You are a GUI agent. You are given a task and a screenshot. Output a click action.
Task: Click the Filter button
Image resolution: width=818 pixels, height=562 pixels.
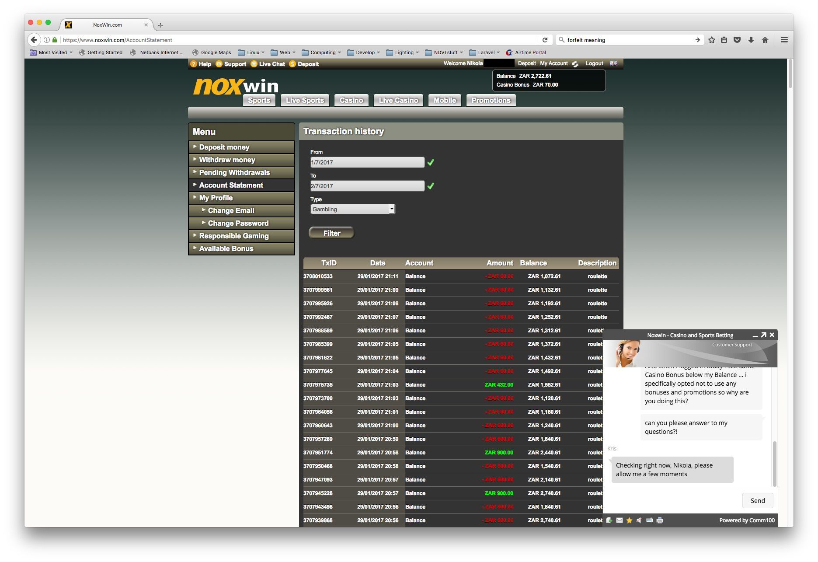pyautogui.click(x=331, y=233)
